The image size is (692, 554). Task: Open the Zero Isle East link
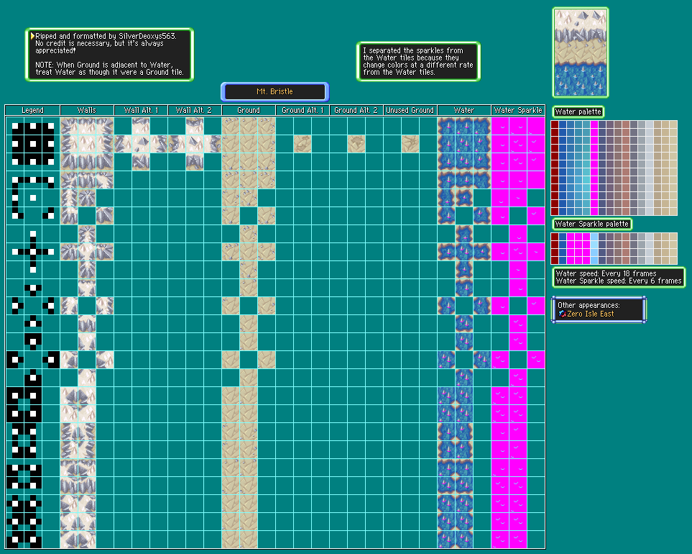(x=591, y=314)
